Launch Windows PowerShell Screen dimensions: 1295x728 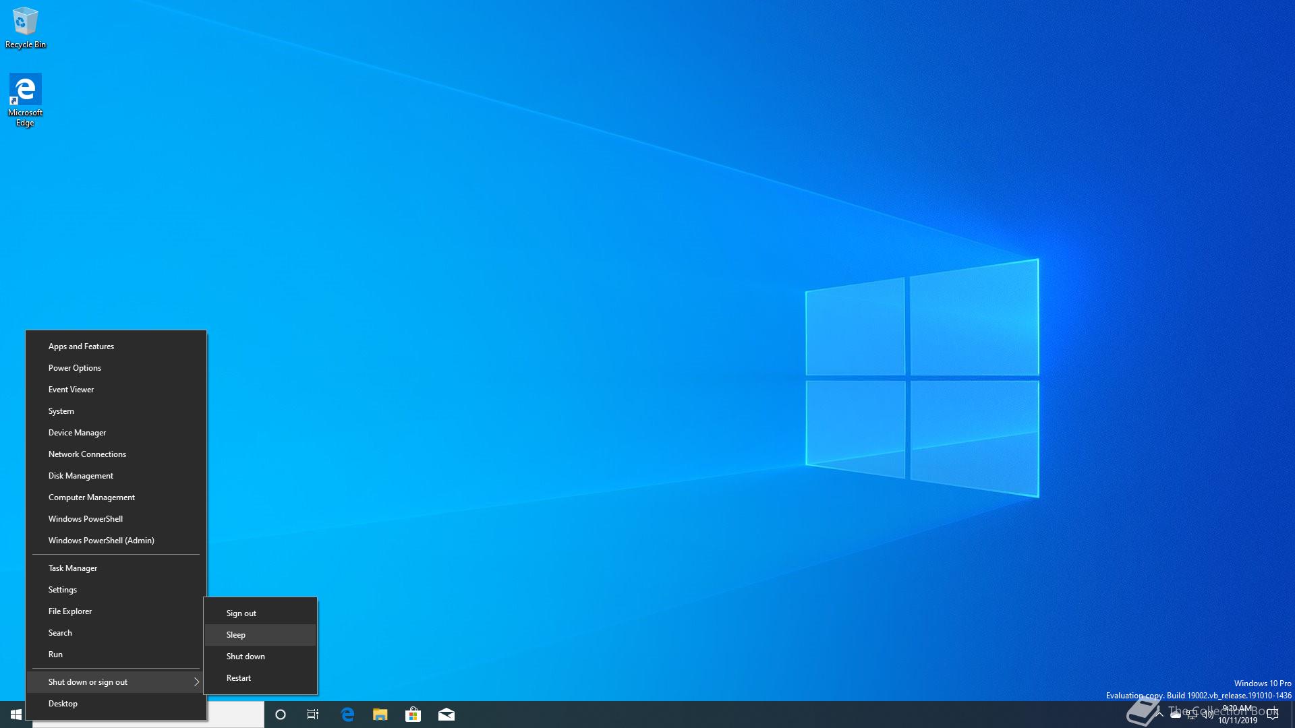pyautogui.click(x=116, y=519)
